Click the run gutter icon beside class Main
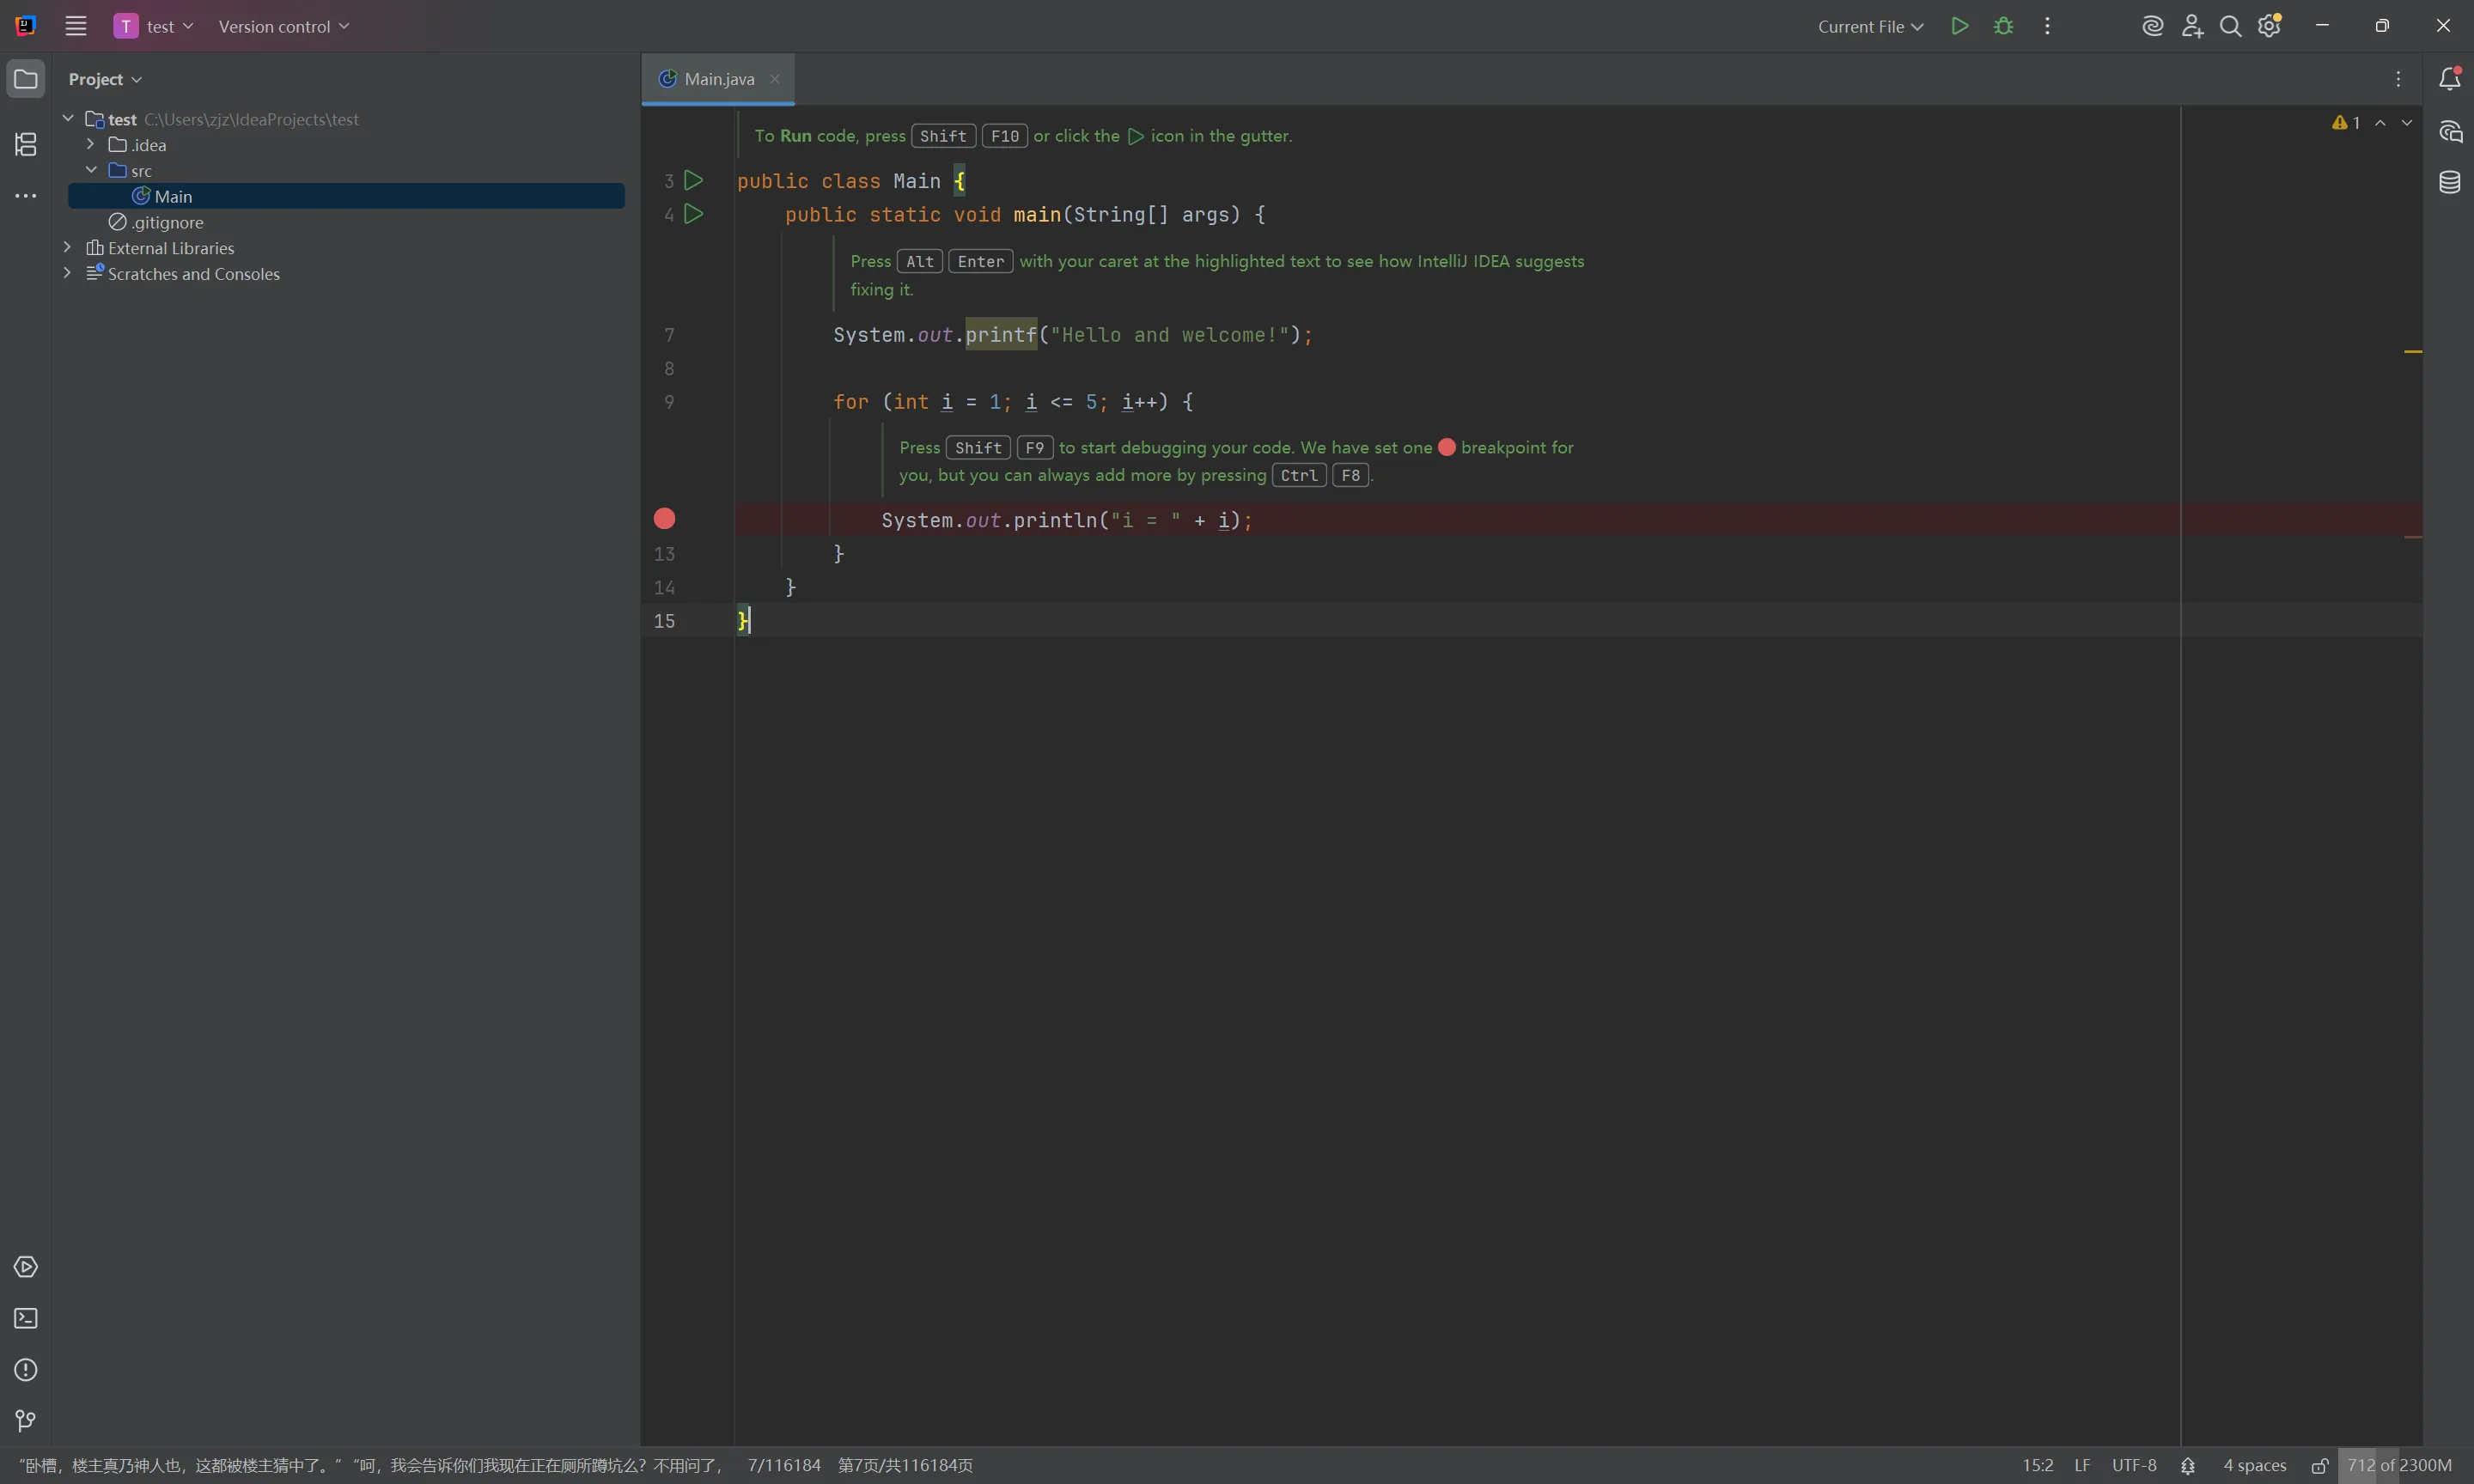 point(693,180)
